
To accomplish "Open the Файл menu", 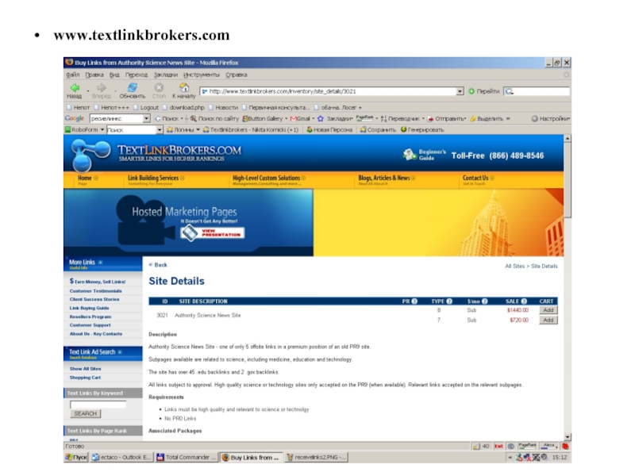I will coord(73,75).
